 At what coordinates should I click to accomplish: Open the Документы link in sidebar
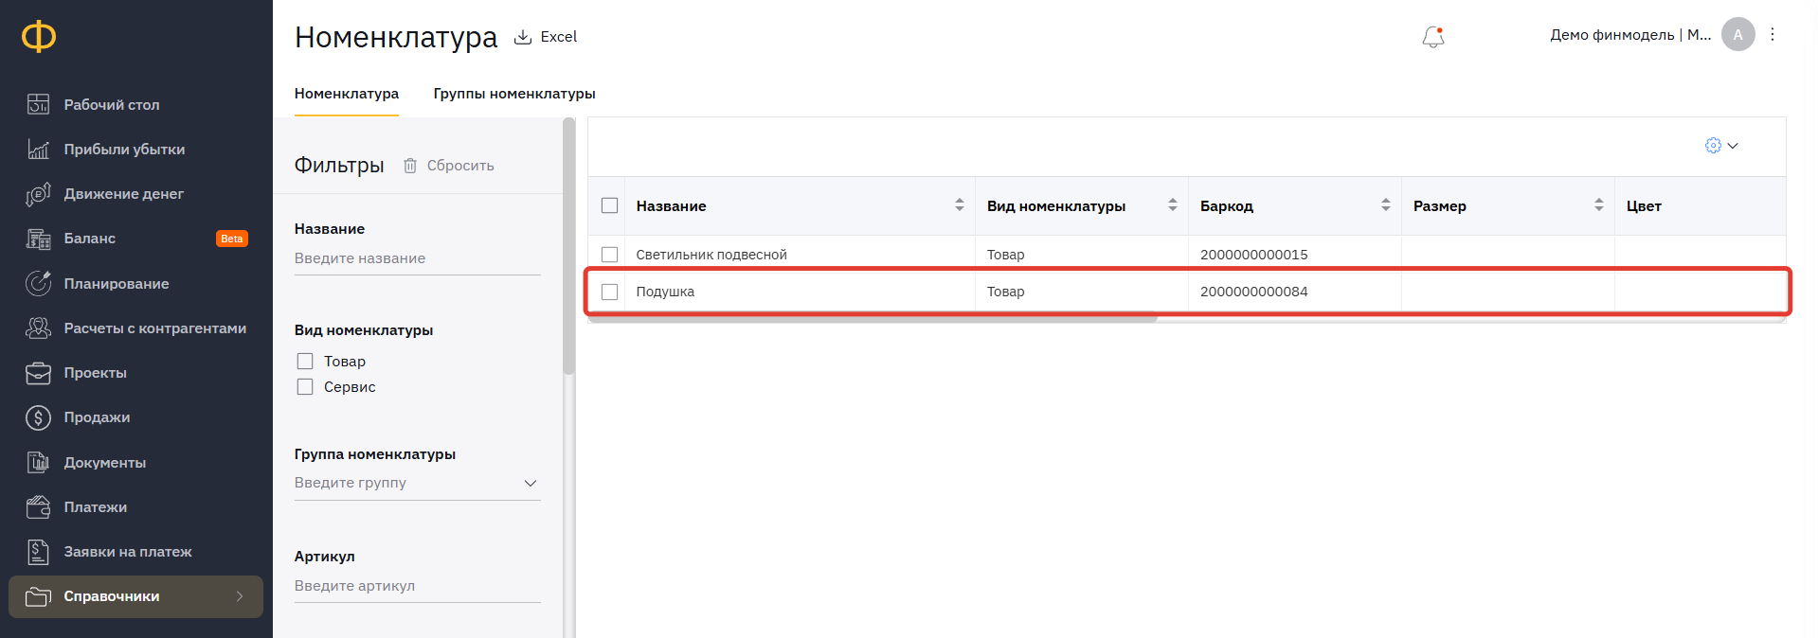point(105,462)
